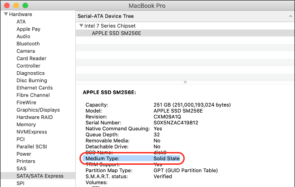The image size is (295, 187).
Task: Close the MacBook Pro window
Action: 7,5
